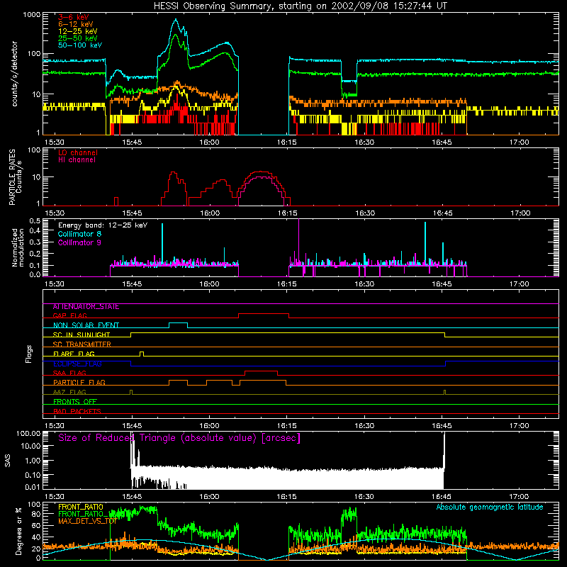This screenshot has height=567, width=567.
Task: Click the FRONT_RATIO yellow legend label
Action: [x=81, y=507]
